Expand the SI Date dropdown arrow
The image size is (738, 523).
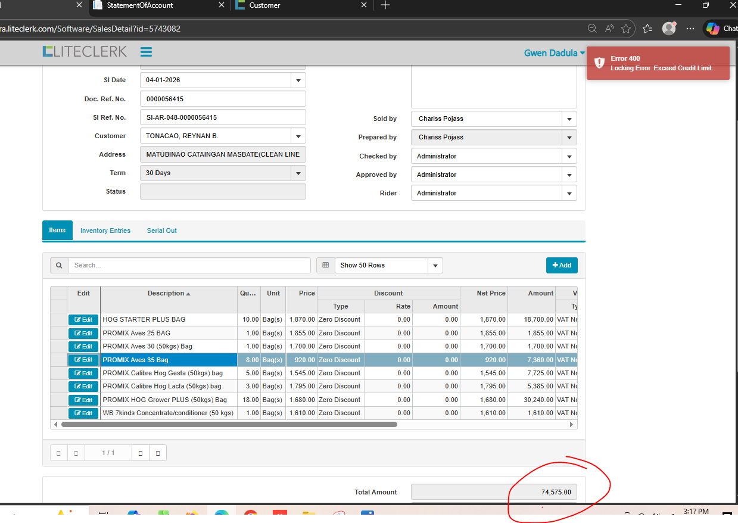pos(298,80)
